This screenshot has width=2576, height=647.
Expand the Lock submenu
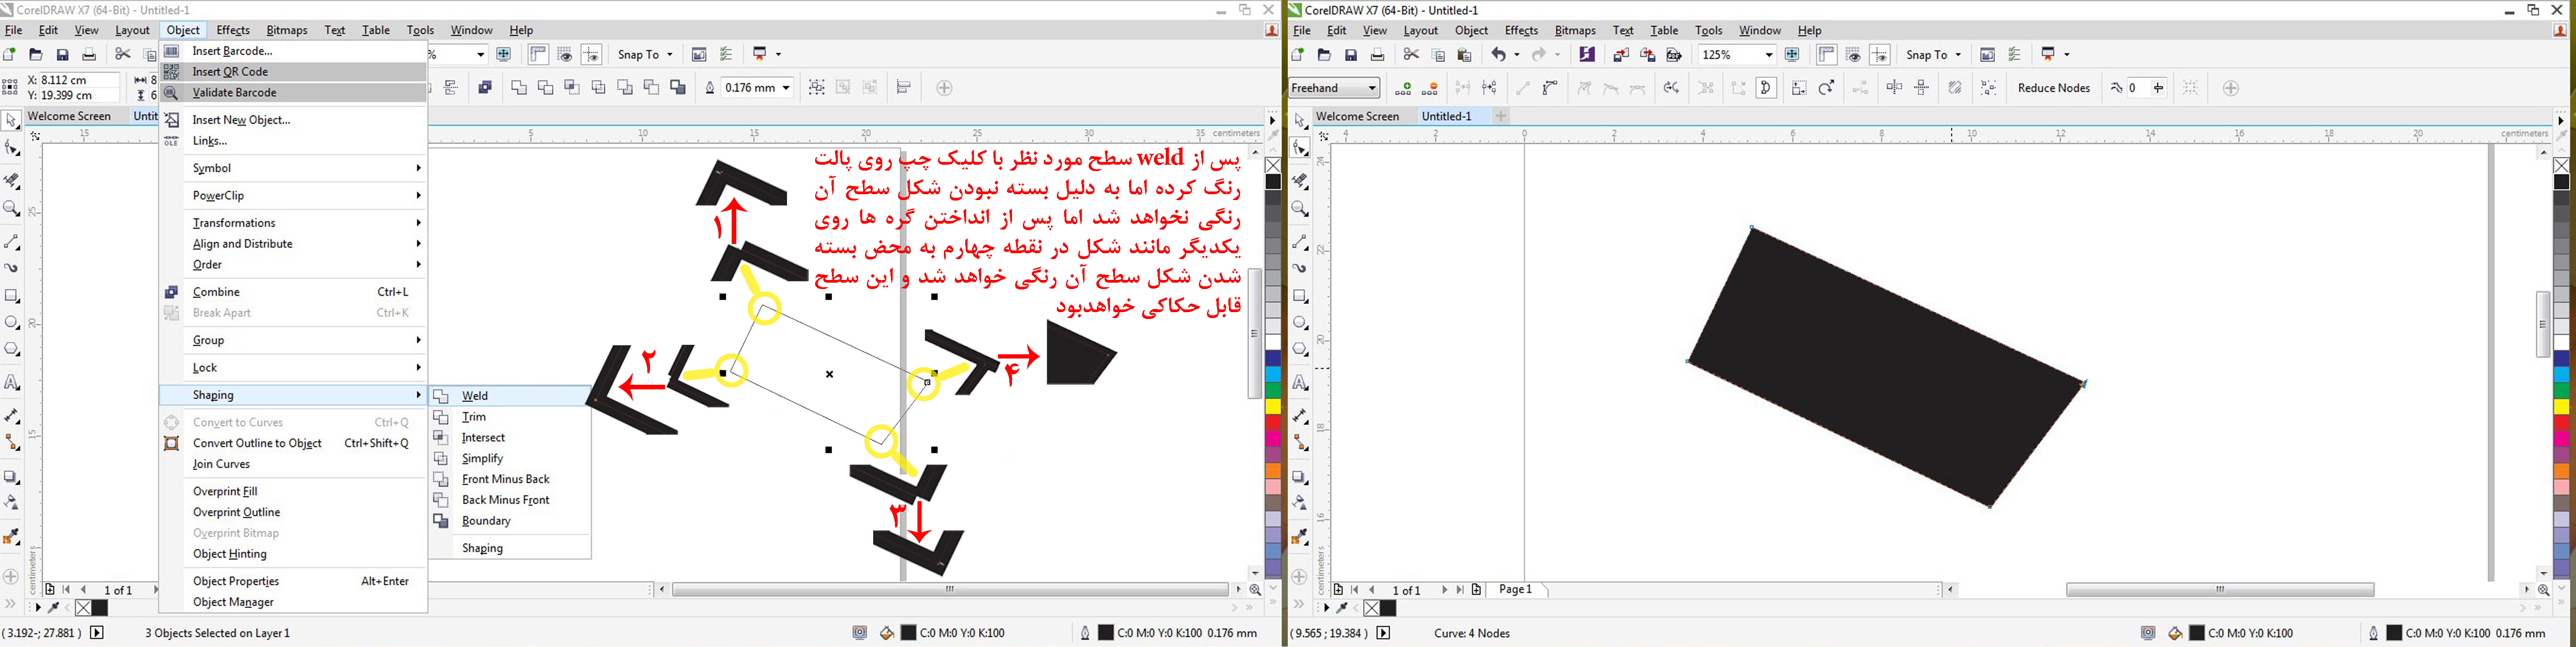(x=293, y=368)
